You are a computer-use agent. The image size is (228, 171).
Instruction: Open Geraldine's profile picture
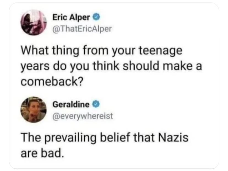33,110
